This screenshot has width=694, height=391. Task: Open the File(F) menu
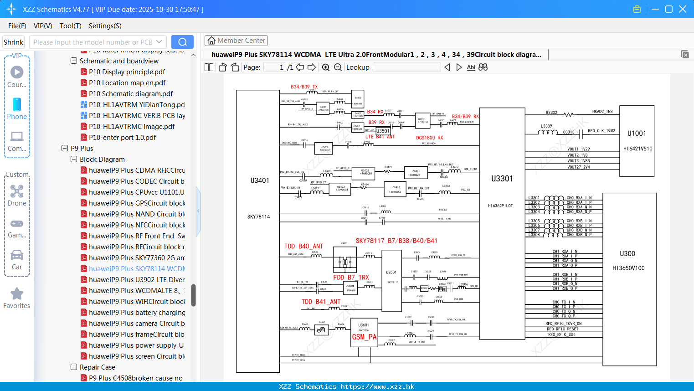pos(17,26)
